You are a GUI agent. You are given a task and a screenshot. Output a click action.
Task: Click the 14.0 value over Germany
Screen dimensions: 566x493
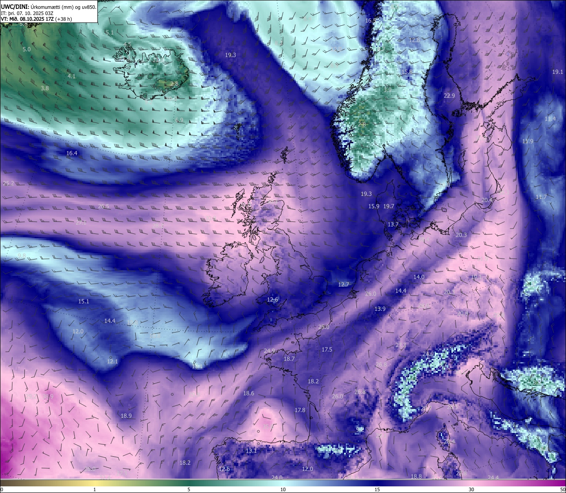pyautogui.click(x=419, y=277)
